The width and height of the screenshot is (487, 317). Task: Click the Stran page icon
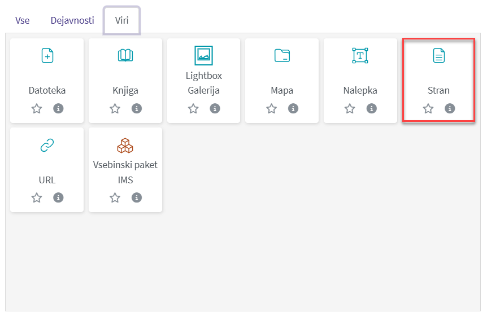point(438,55)
